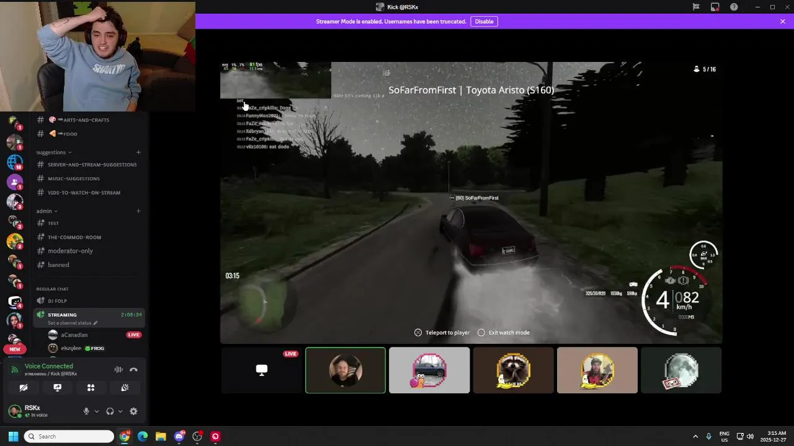Select the LIVE screen share tile
Image resolution: width=794 pixels, height=446 pixels.
click(x=262, y=370)
